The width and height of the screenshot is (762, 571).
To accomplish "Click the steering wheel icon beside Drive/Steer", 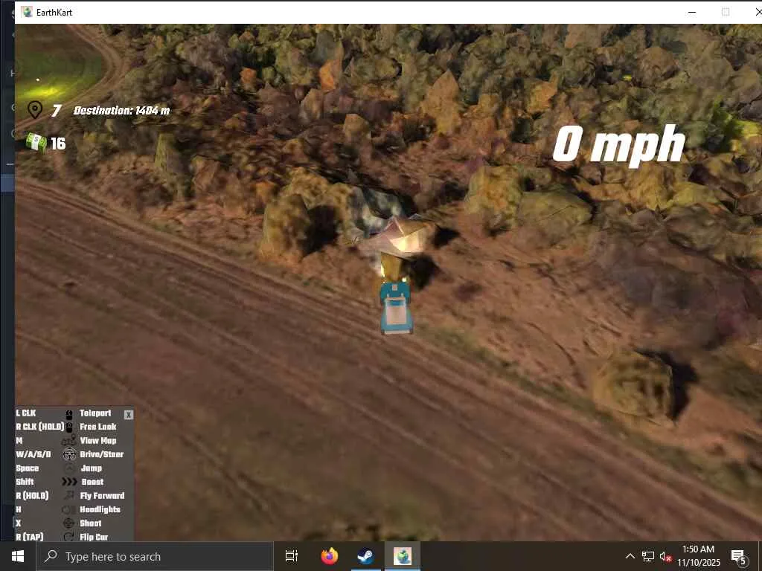I will (x=69, y=454).
